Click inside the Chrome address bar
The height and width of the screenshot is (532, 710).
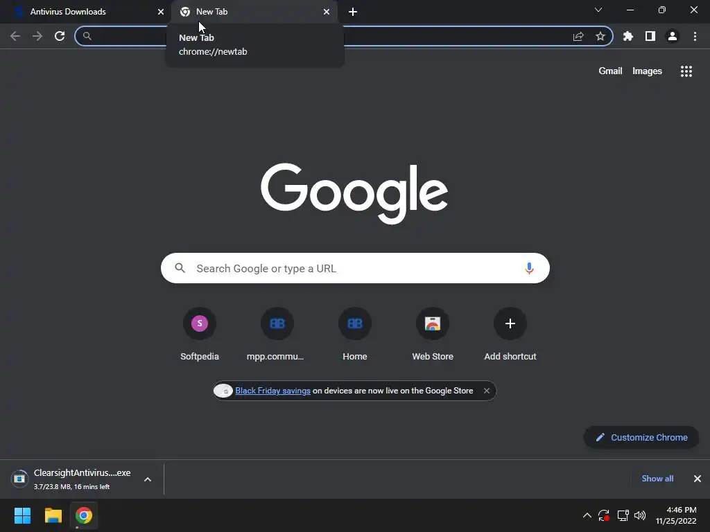[x=344, y=36]
